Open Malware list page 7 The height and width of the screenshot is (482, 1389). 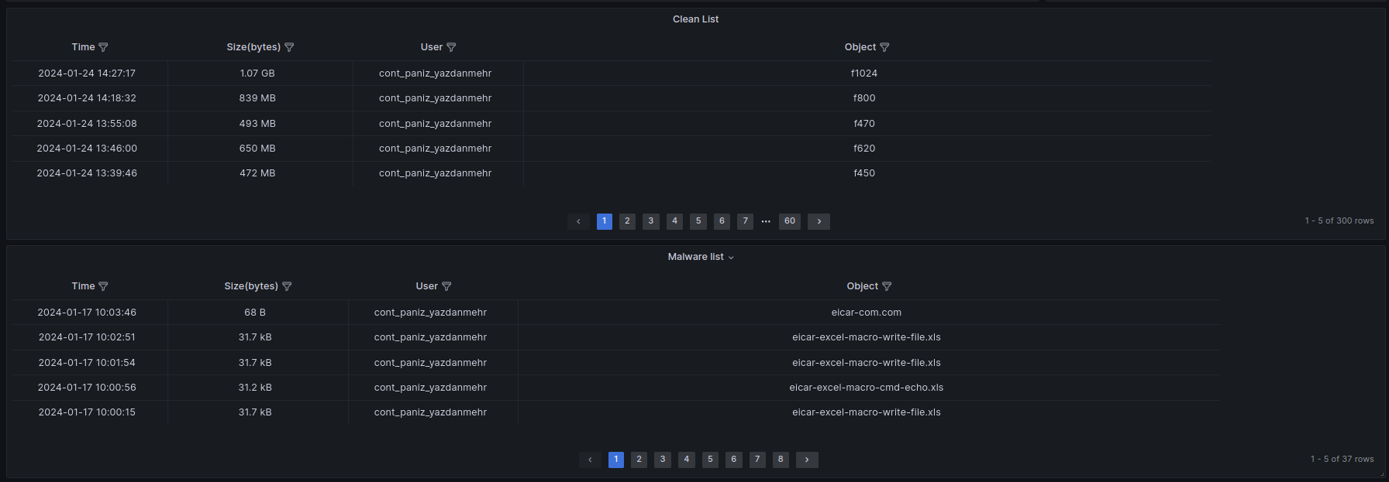pyautogui.click(x=757, y=460)
